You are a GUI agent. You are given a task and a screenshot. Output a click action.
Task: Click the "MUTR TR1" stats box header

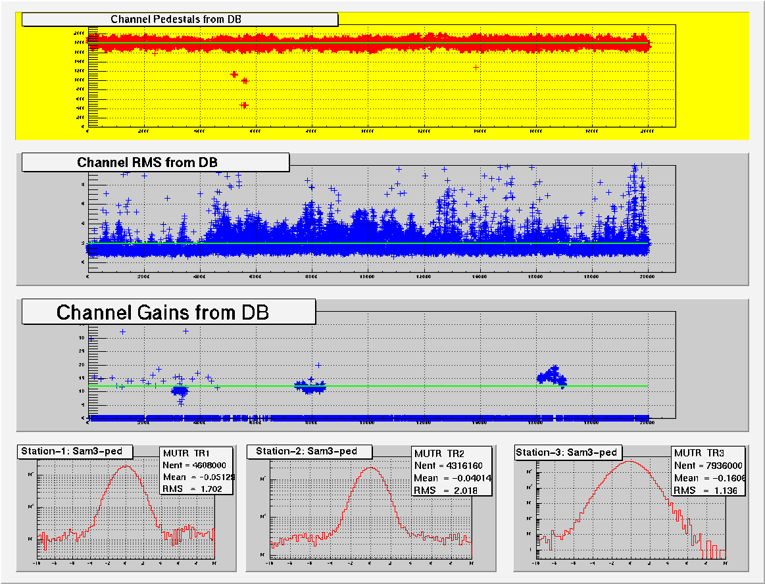coord(186,453)
